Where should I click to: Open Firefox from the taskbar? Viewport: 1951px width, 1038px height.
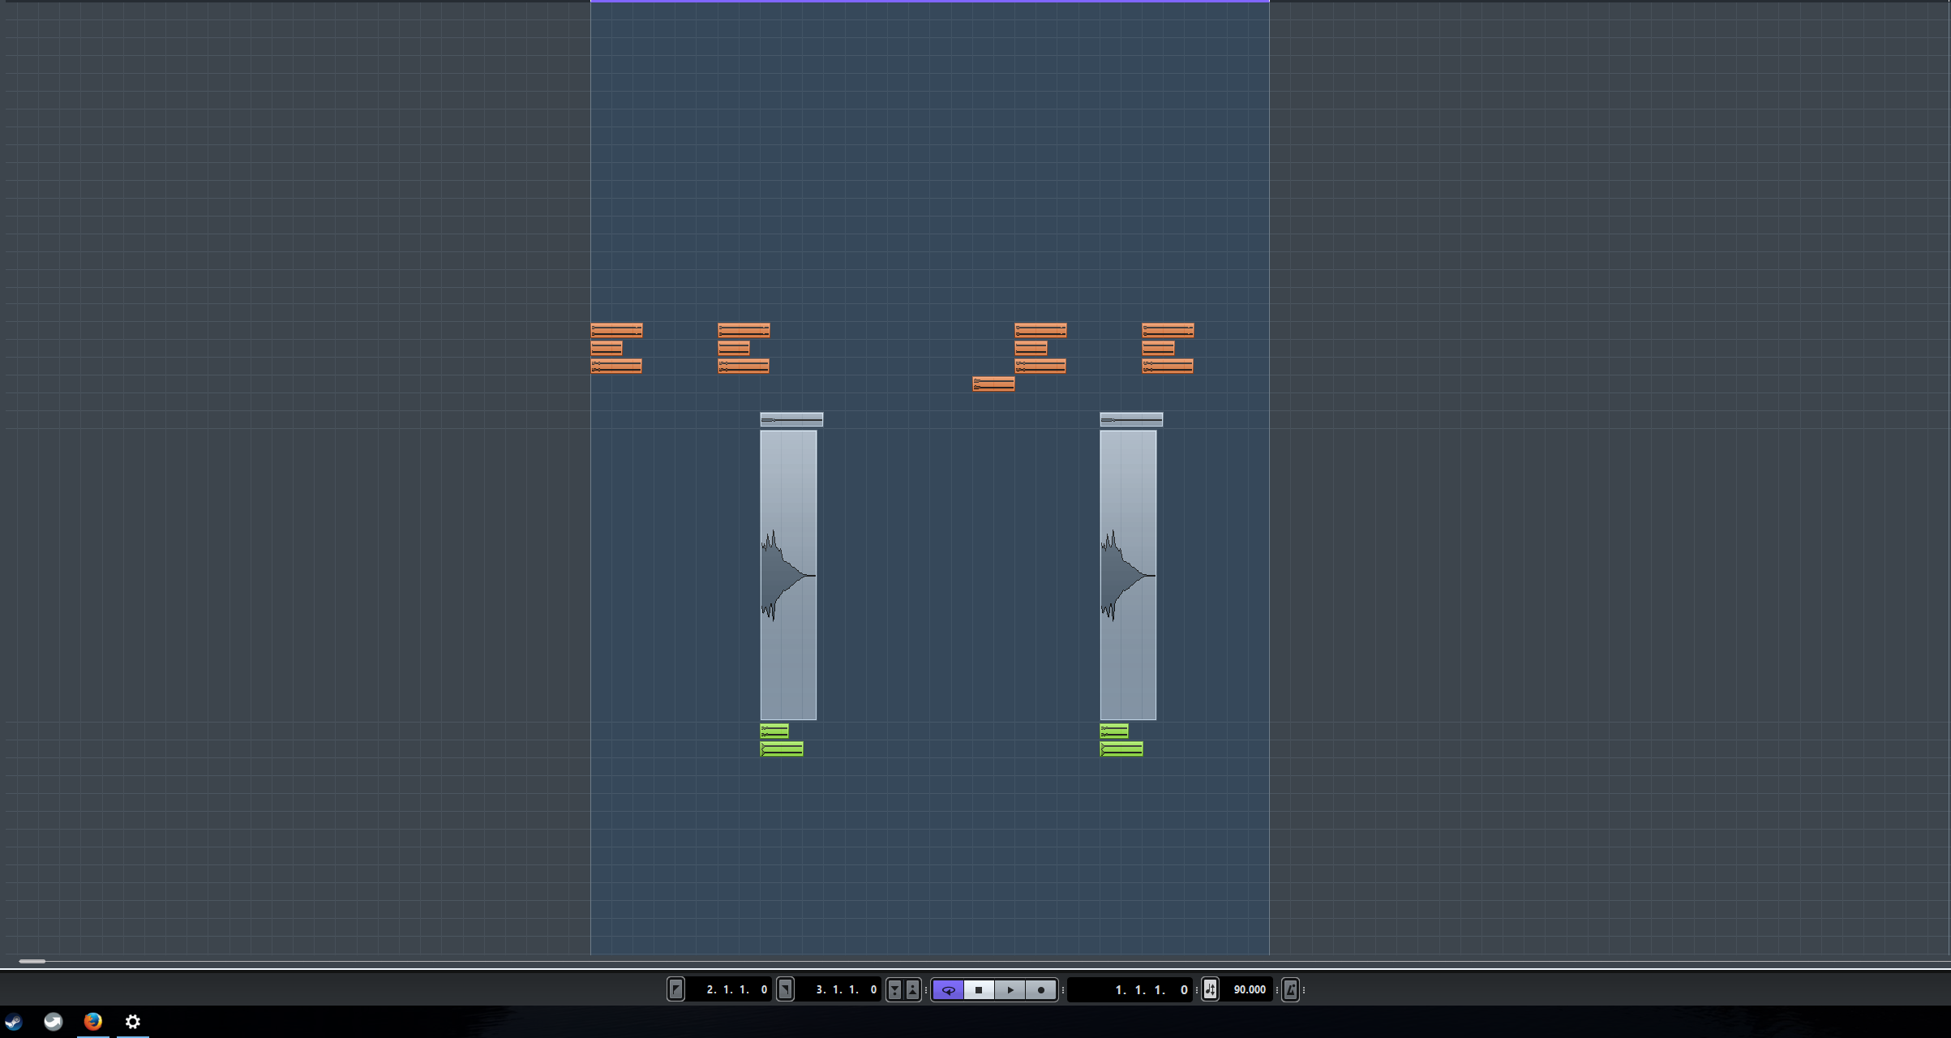(93, 1022)
